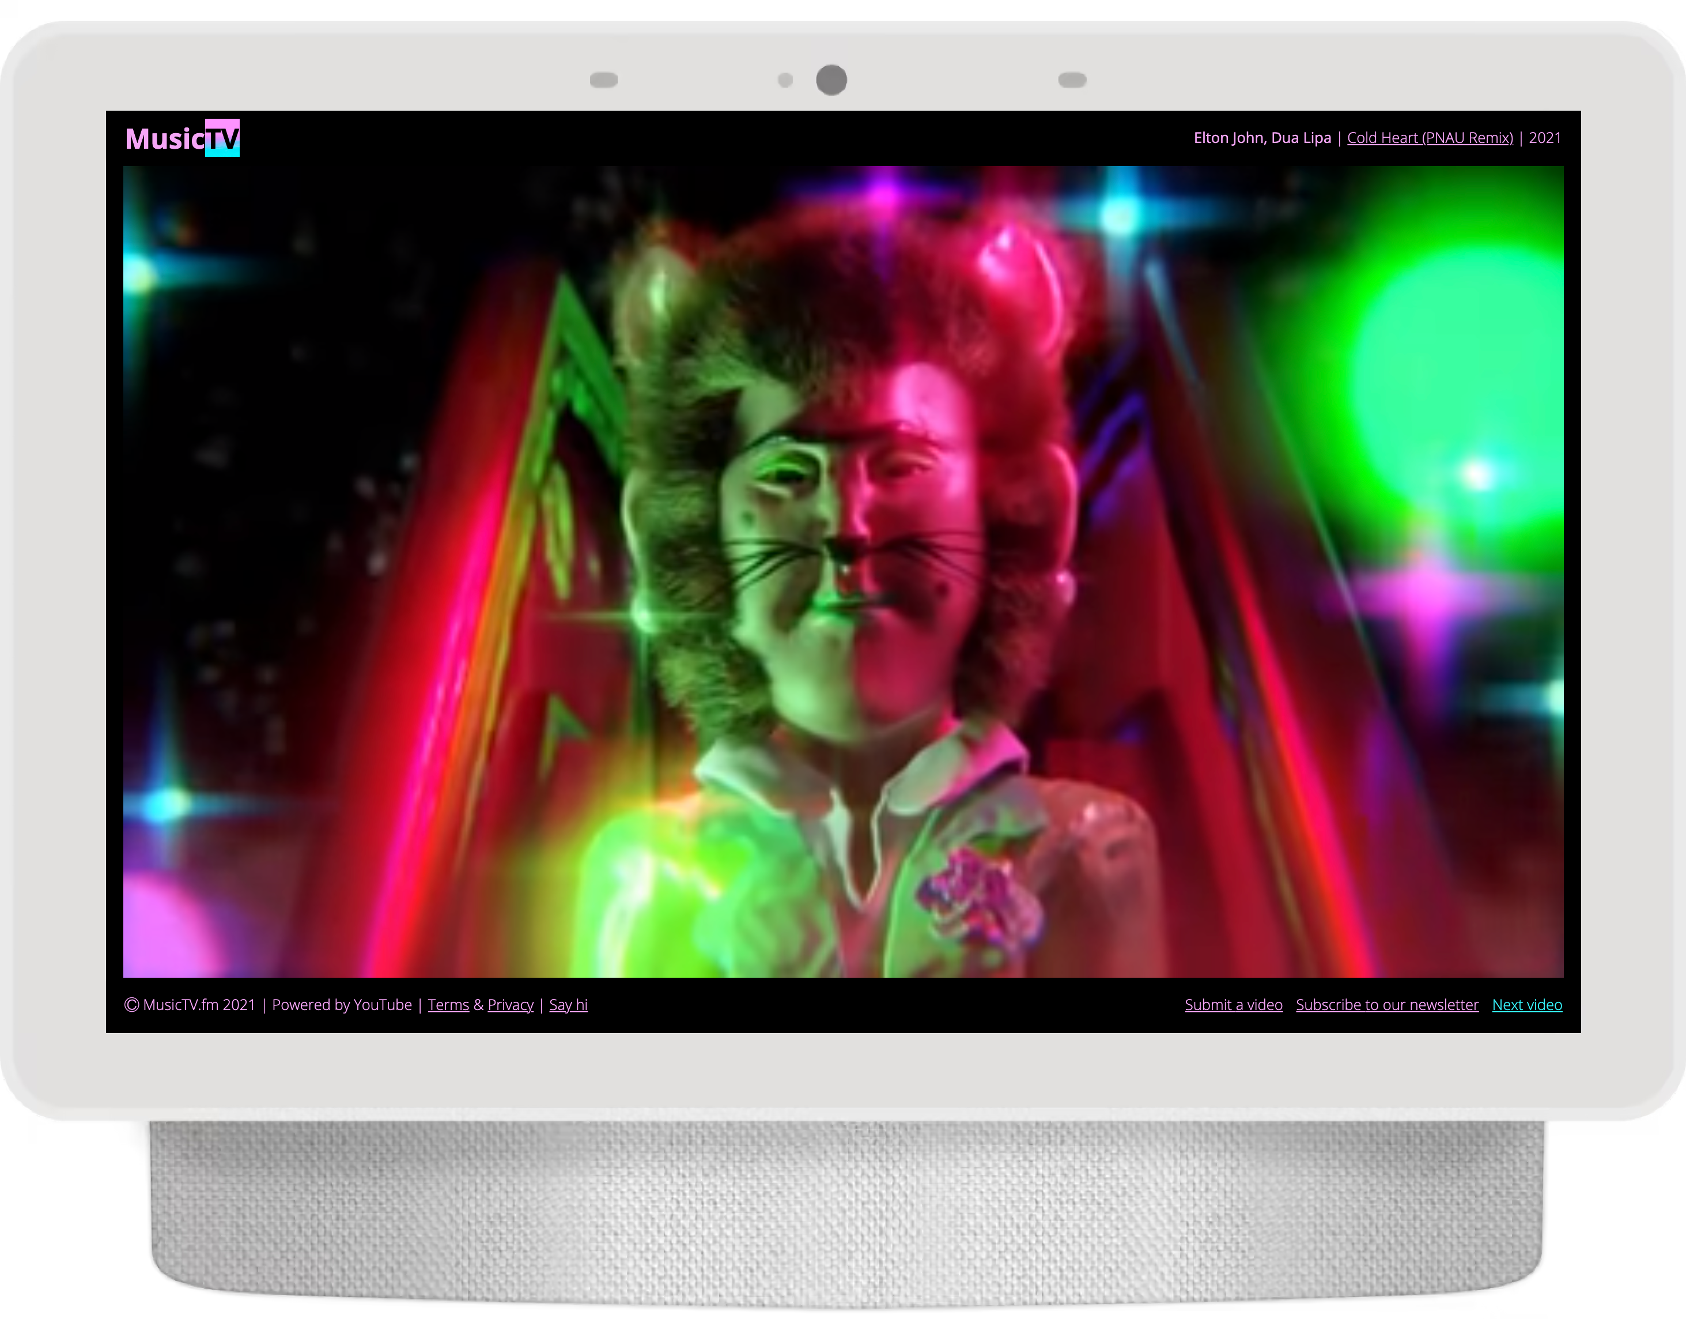
Task: Click the copyright symbol in the footer
Action: tap(131, 1005)
